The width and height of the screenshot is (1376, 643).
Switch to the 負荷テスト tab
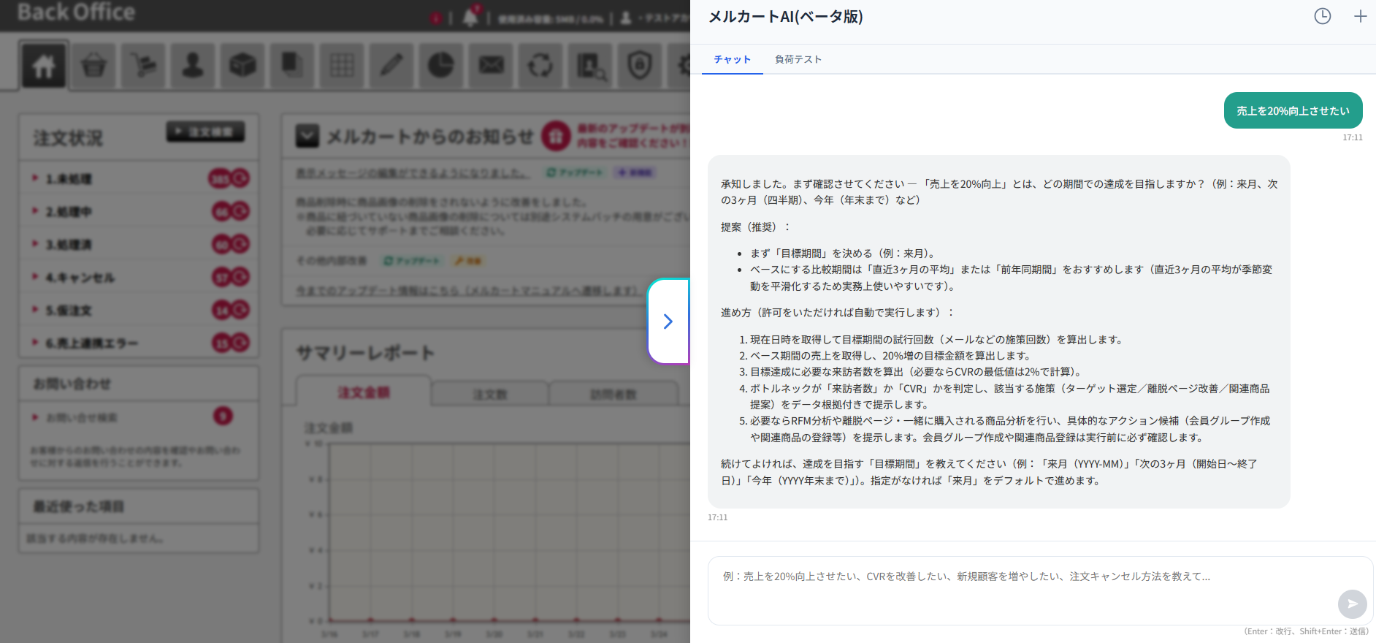tap(798, 59)
